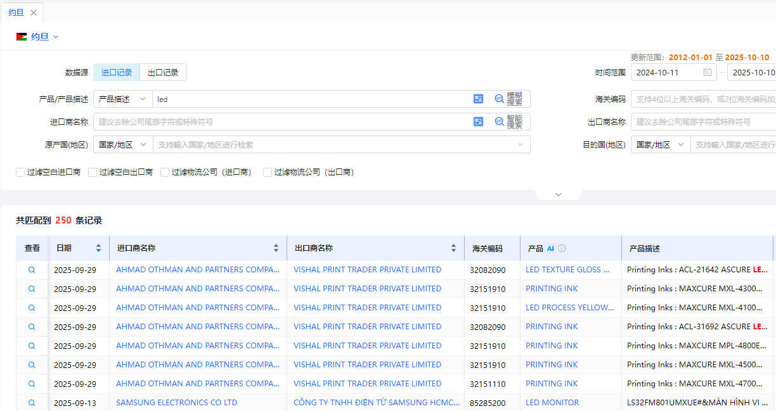Screen dimensions: 776x411
Task: Click the translate icon in importer name field
Action: coord(478,122)
